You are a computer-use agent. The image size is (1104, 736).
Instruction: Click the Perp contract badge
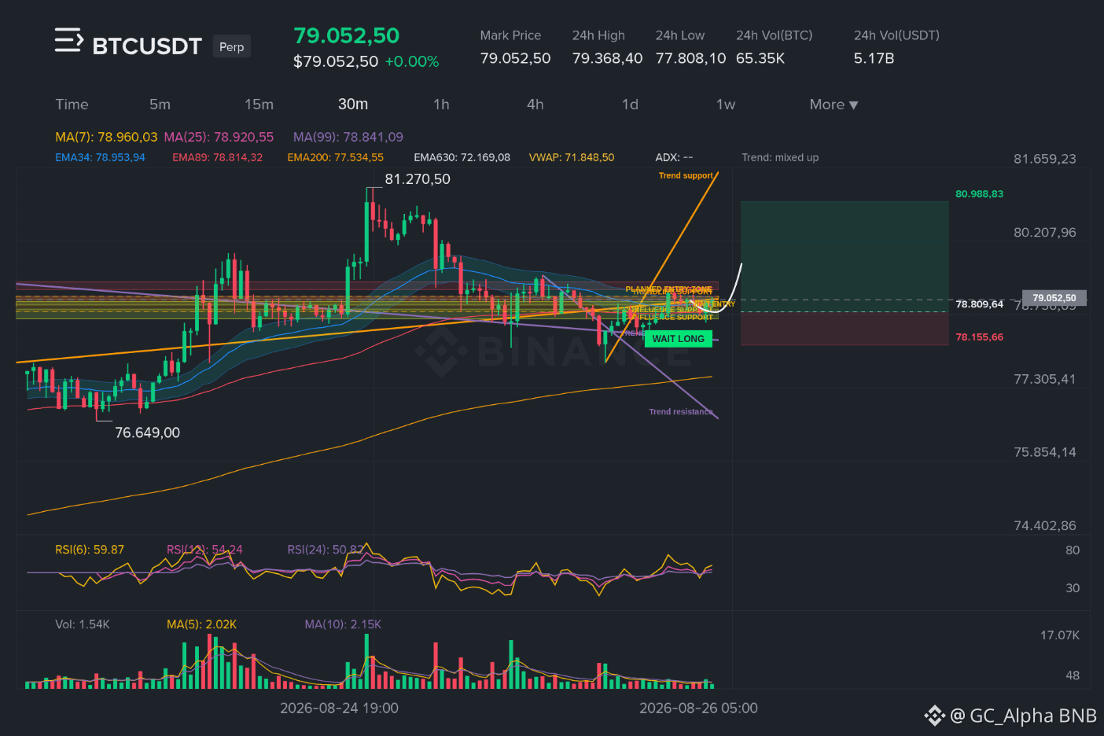(231, 46)
